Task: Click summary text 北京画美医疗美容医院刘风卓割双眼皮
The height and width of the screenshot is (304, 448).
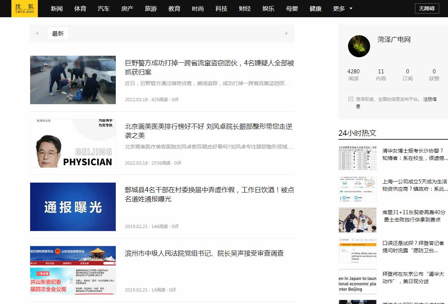Action: 209,147
